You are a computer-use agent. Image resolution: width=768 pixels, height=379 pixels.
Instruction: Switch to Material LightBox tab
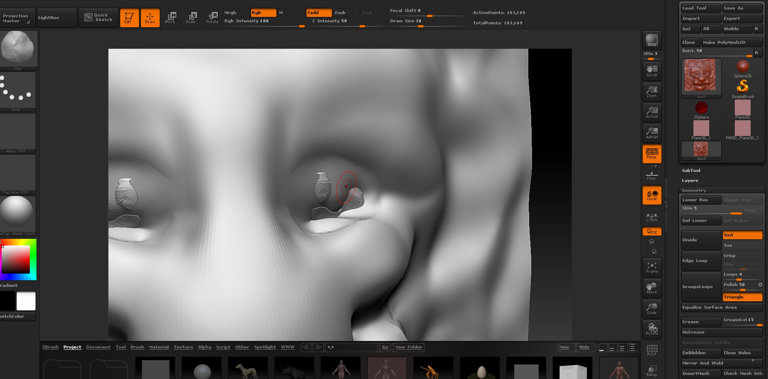pos(159,347)
